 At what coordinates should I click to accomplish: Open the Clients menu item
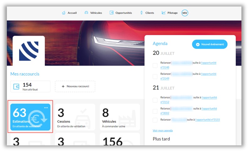coord(147,13)
